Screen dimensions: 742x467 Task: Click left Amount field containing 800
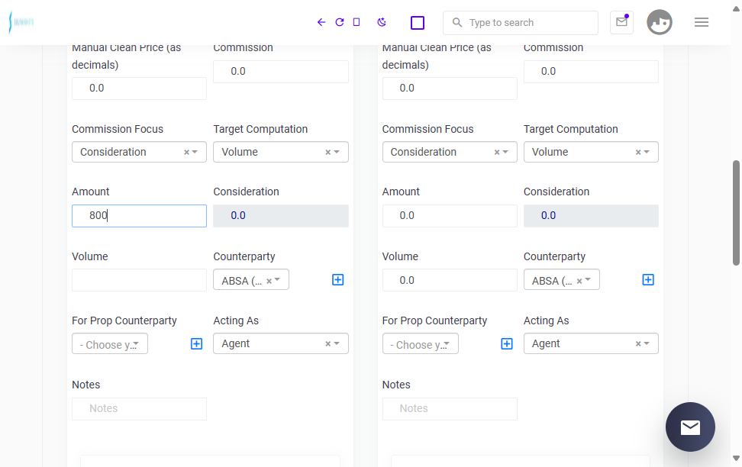tap(139, 216)
